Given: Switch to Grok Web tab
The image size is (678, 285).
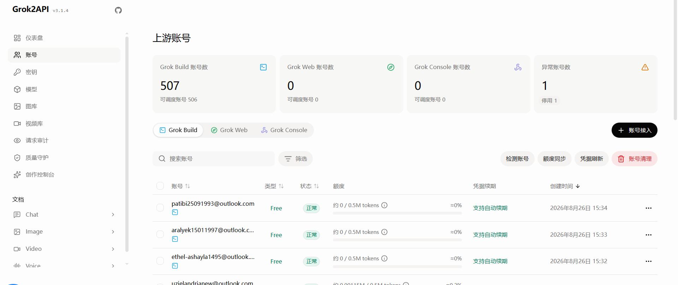Looking at the screenshot, I should [229, 130].
